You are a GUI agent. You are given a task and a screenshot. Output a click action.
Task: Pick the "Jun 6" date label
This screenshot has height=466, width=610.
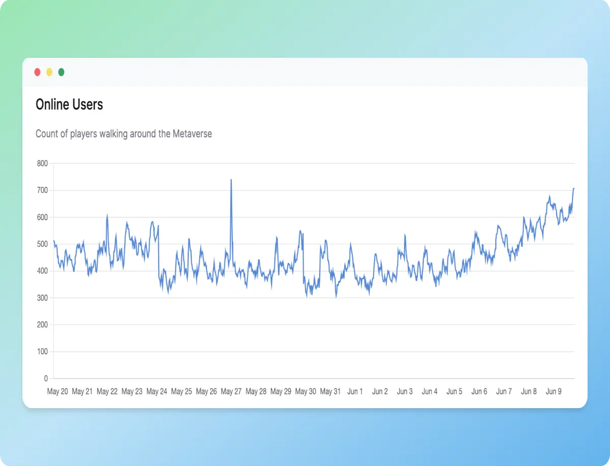coord(479,392)
